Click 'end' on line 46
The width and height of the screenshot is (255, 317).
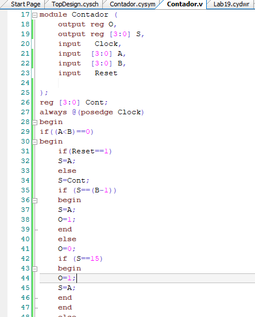coord(65,298)
